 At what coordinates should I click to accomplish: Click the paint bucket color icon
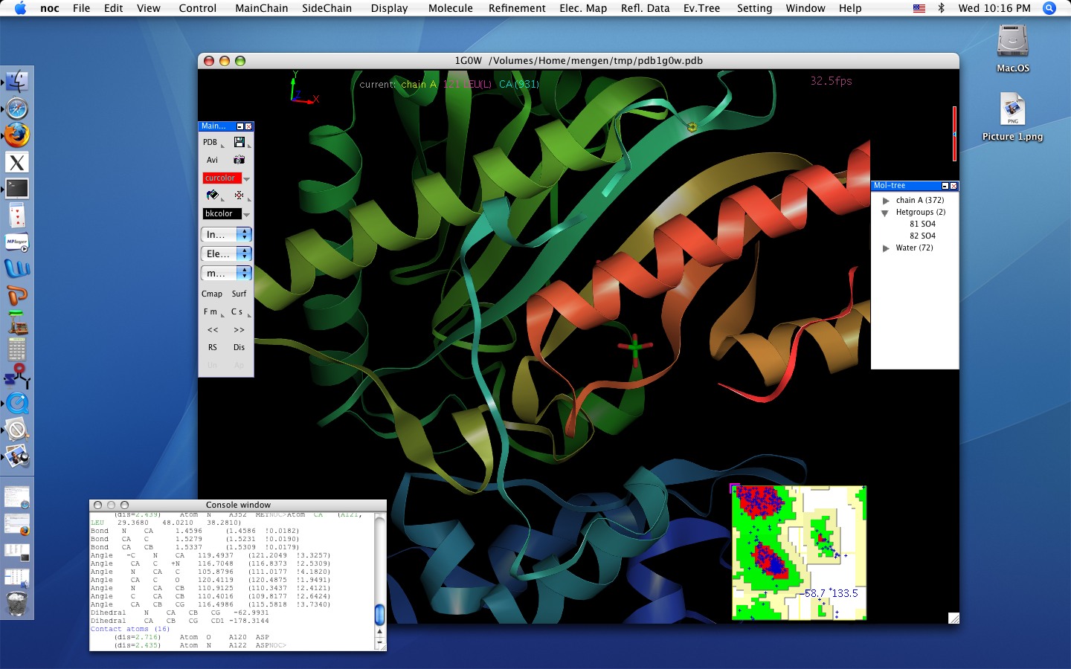coord(213,195)
